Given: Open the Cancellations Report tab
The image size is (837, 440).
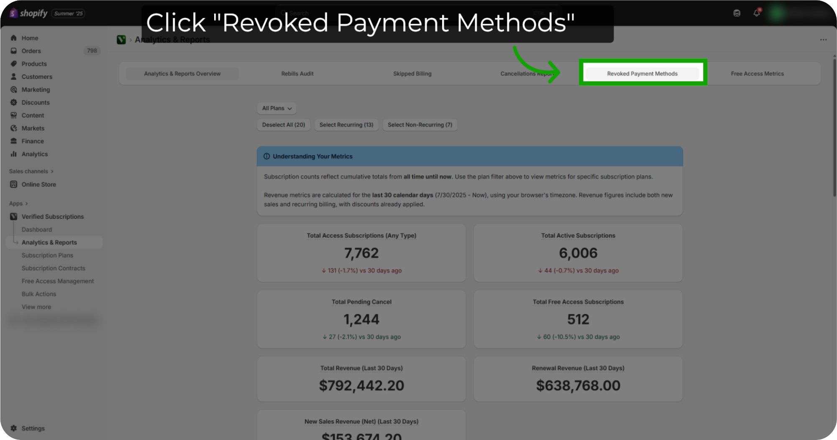Looking at the screenshot, I should point(527,74).
